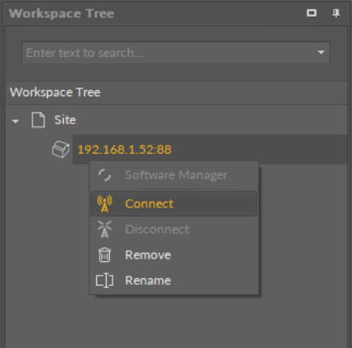The height and width of the screenshot is (348, 352).
Task: Open the search box dropdown arrow
Action: point(321,53)
